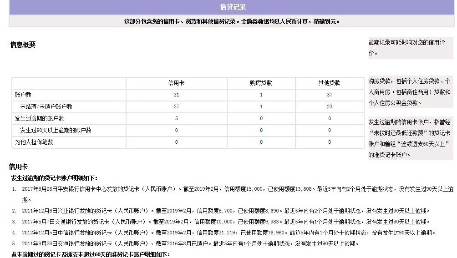Click the 购房贷款 definition side note
The width and height of the screenshot is (457, 258).
[411, 92]
